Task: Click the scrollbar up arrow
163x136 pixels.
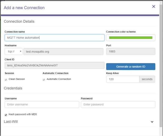Action: click(x=161, y=3)
